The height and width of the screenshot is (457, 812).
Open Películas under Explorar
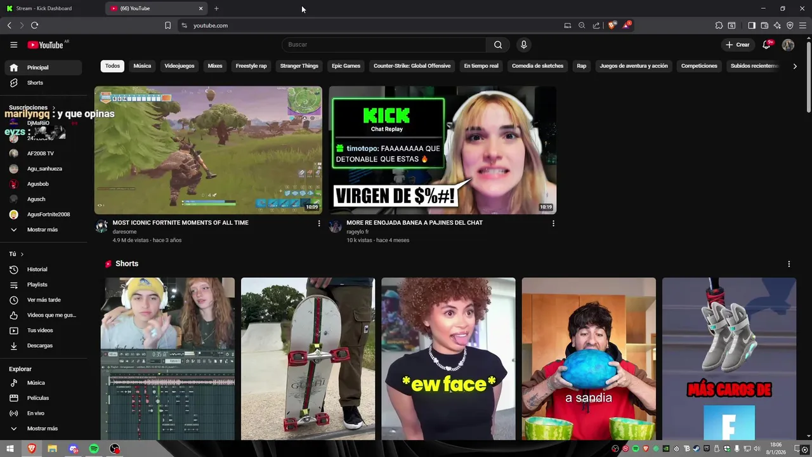(x=44, y=398)
